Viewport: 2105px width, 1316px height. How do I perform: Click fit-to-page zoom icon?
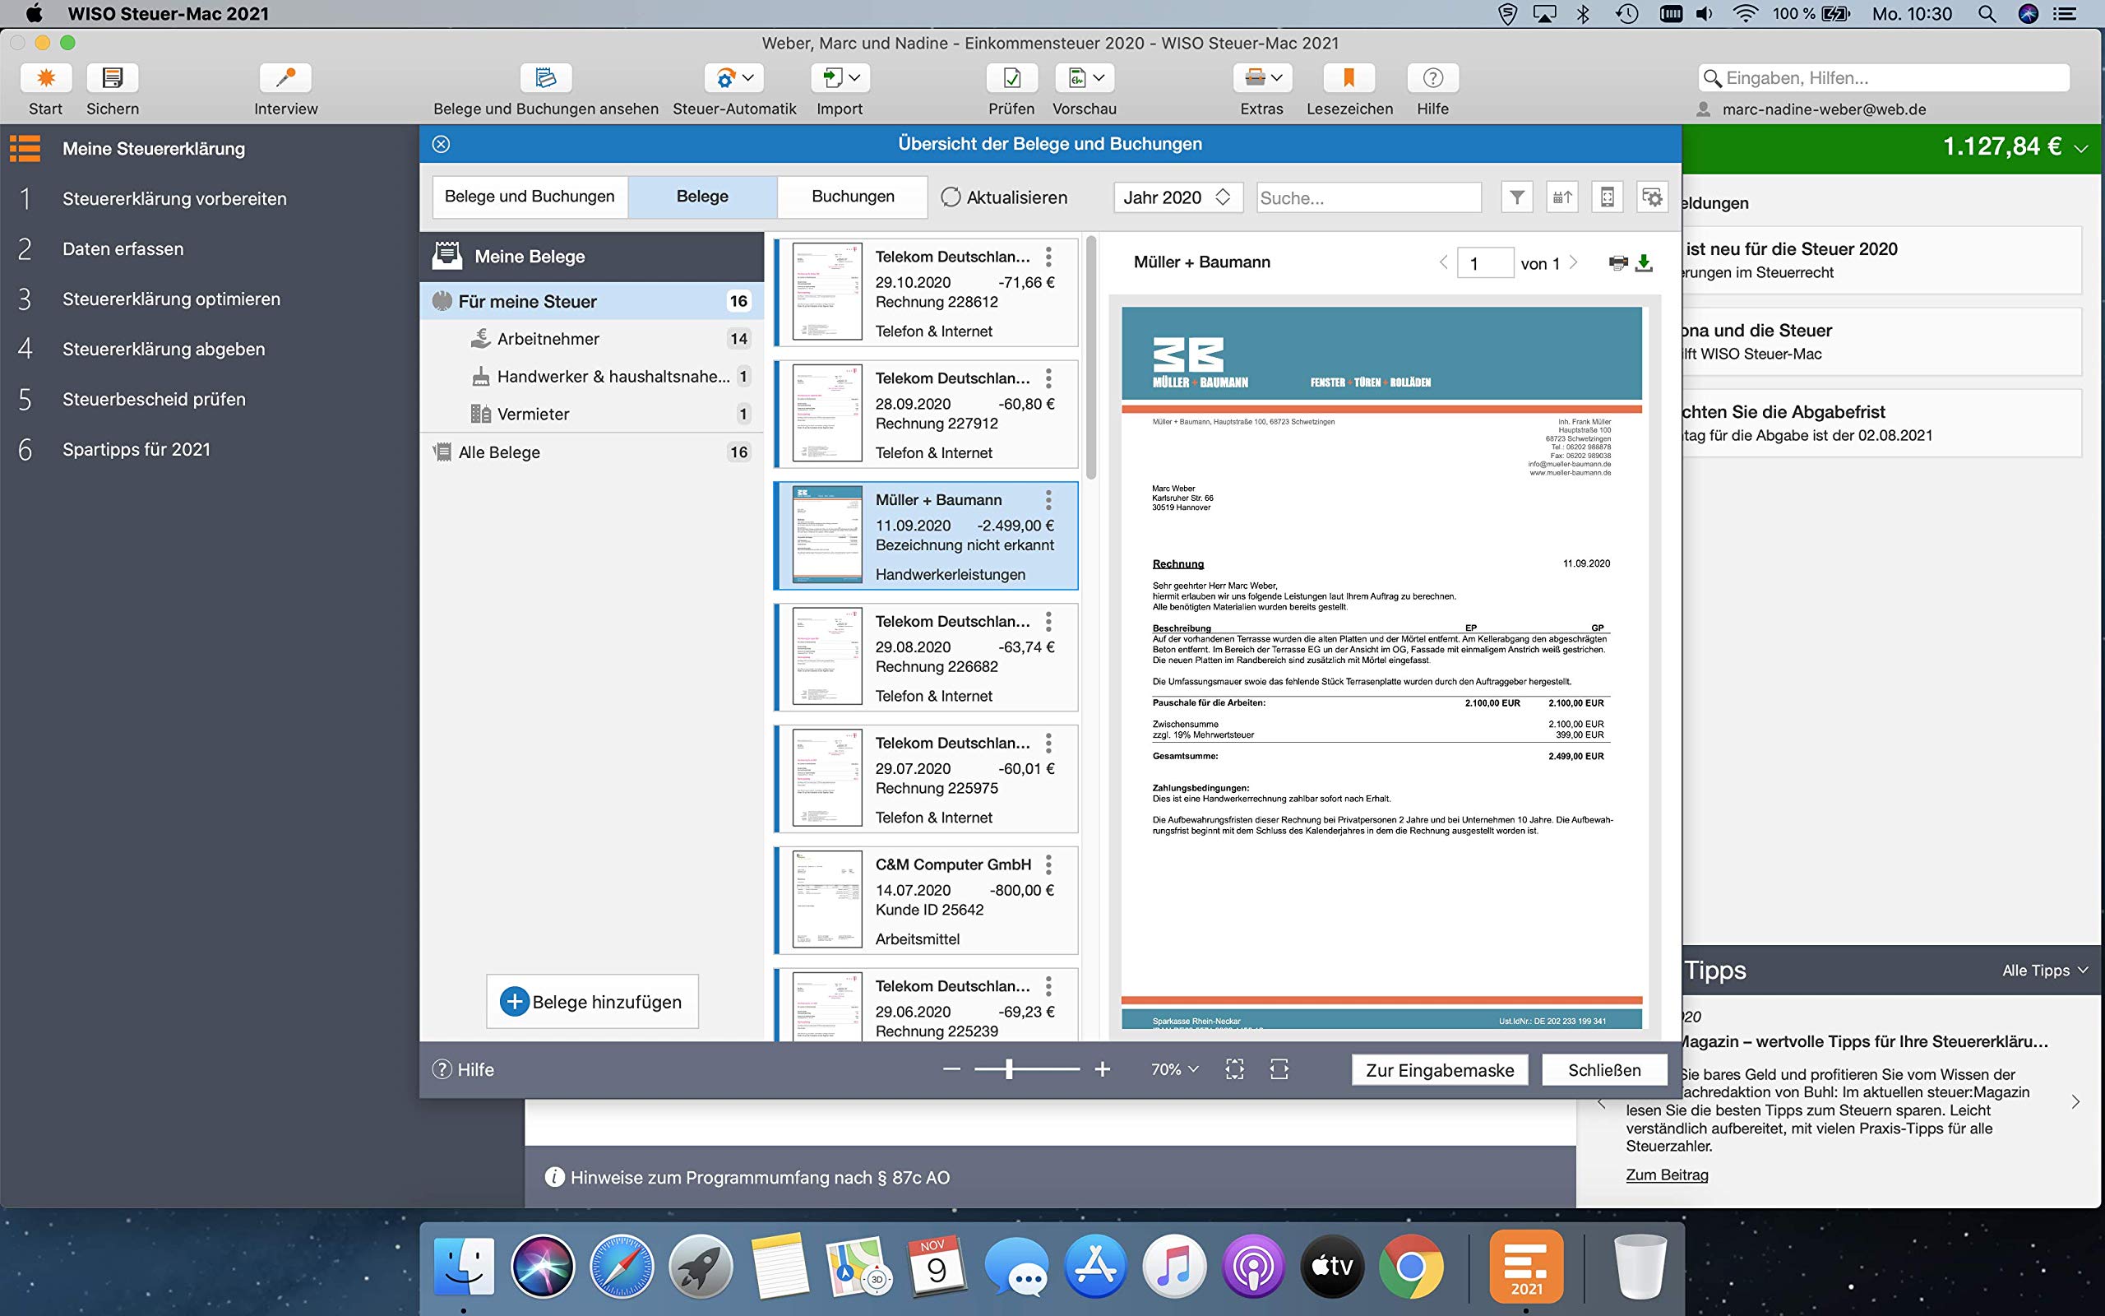(x=1234, y=1070)
